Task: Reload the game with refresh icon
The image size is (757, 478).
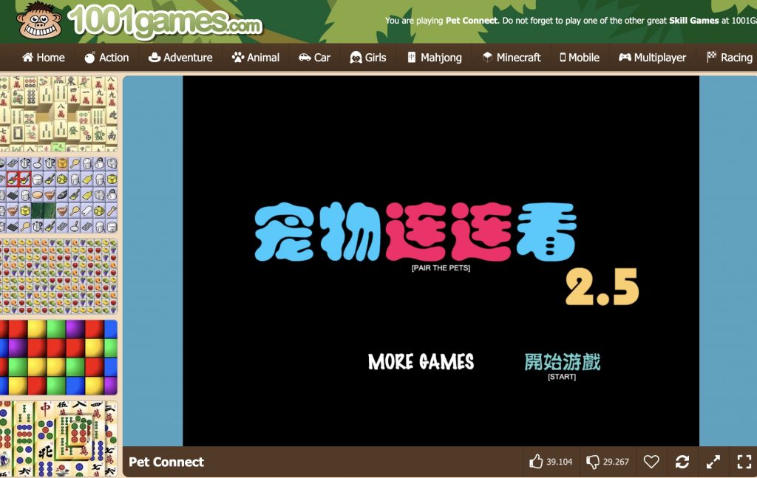Action: point(682,462)
